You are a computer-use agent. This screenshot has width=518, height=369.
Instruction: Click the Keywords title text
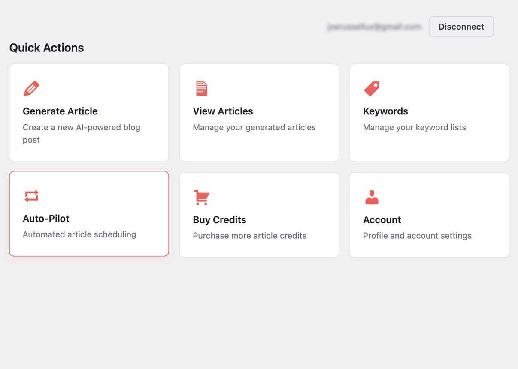coord(385,111)
